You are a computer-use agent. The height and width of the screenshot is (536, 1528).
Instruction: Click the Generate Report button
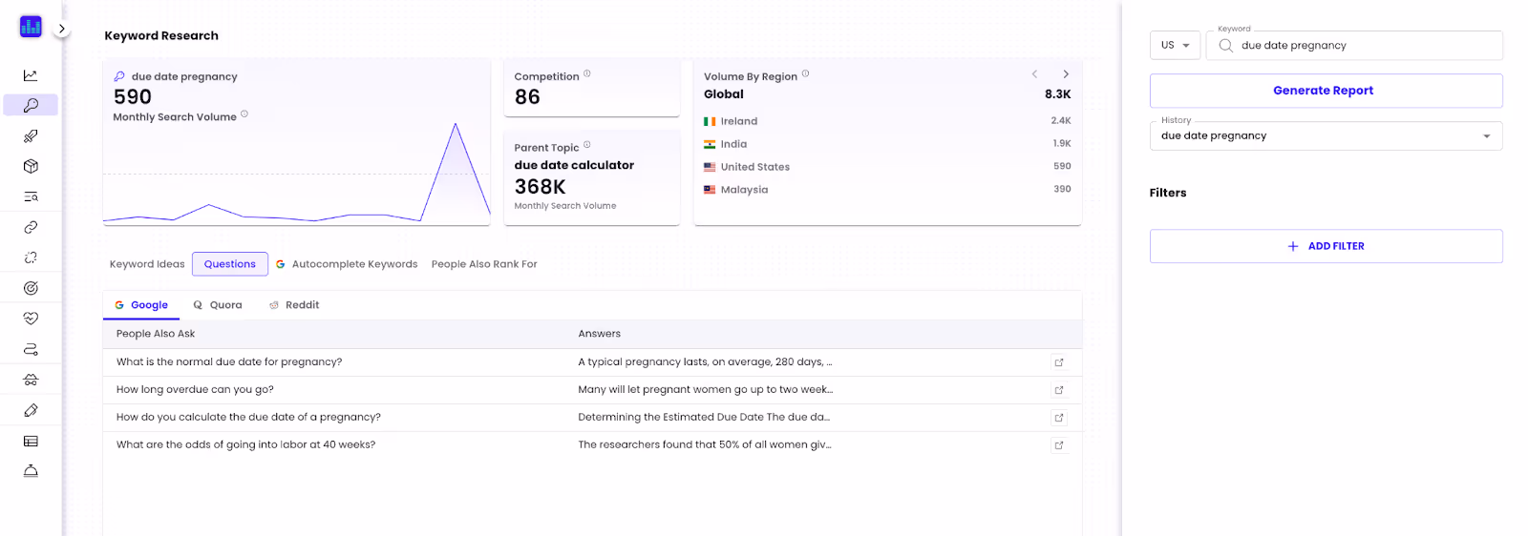pyautogui.click(x=1326, y=91)
